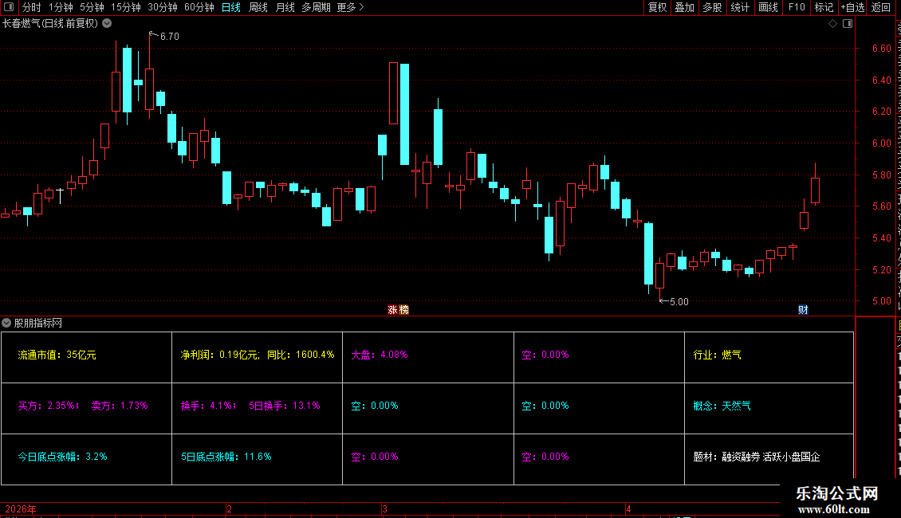Click the 6.00 price axis label

point(881,143)
